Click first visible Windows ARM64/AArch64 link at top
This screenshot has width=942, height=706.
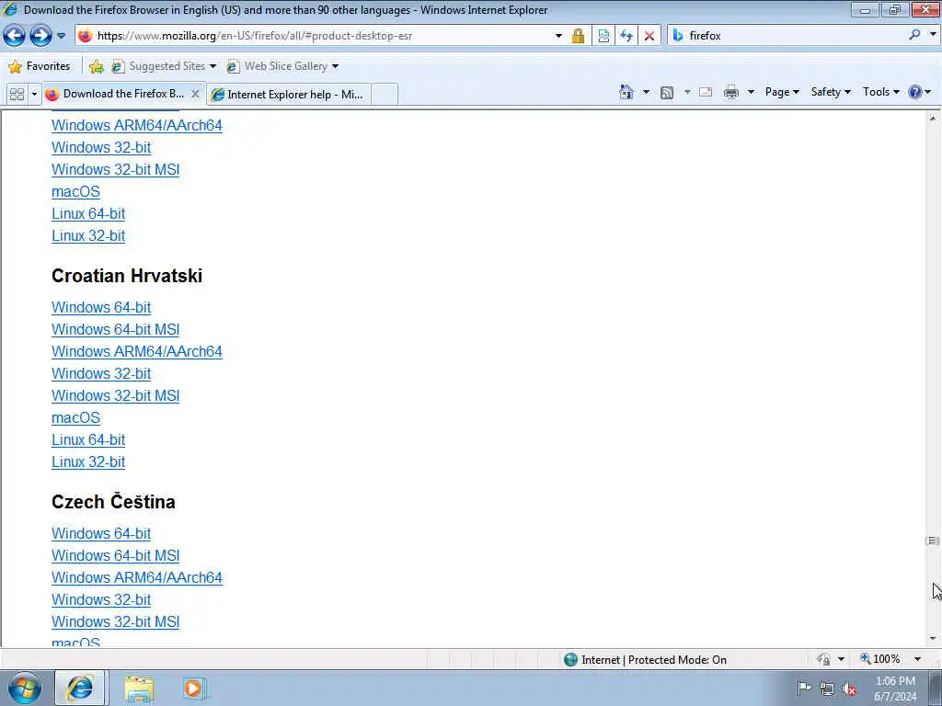click(137, 125)
